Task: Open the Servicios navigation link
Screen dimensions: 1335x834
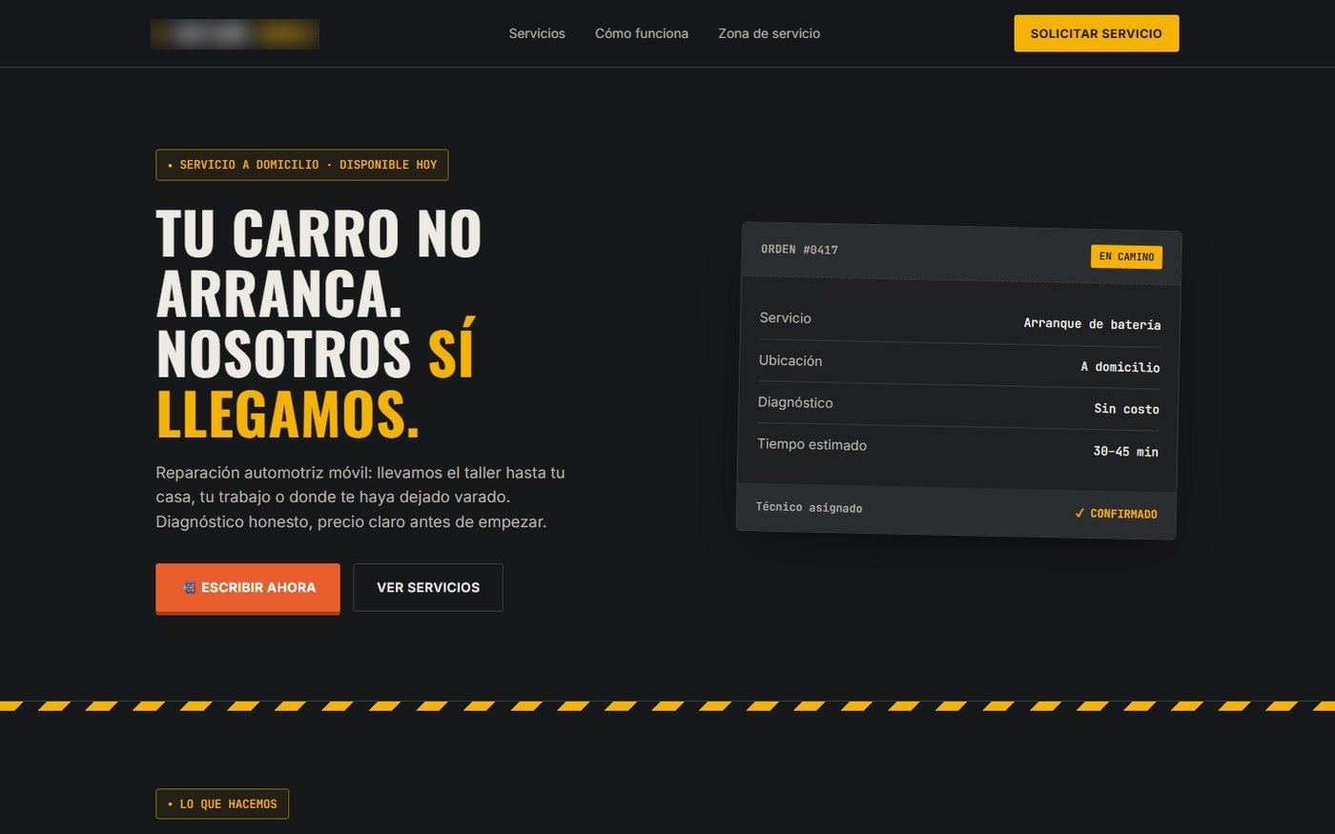Action: 537,33
